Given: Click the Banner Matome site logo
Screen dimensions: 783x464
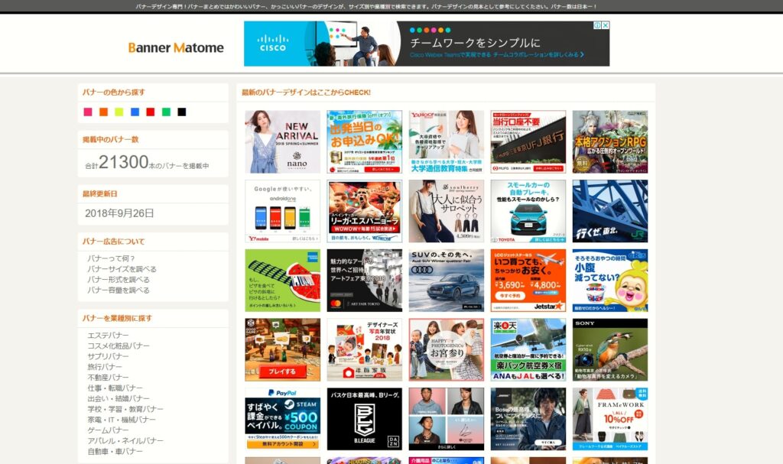Looking at the screenshot, I should tap(176, 47).
